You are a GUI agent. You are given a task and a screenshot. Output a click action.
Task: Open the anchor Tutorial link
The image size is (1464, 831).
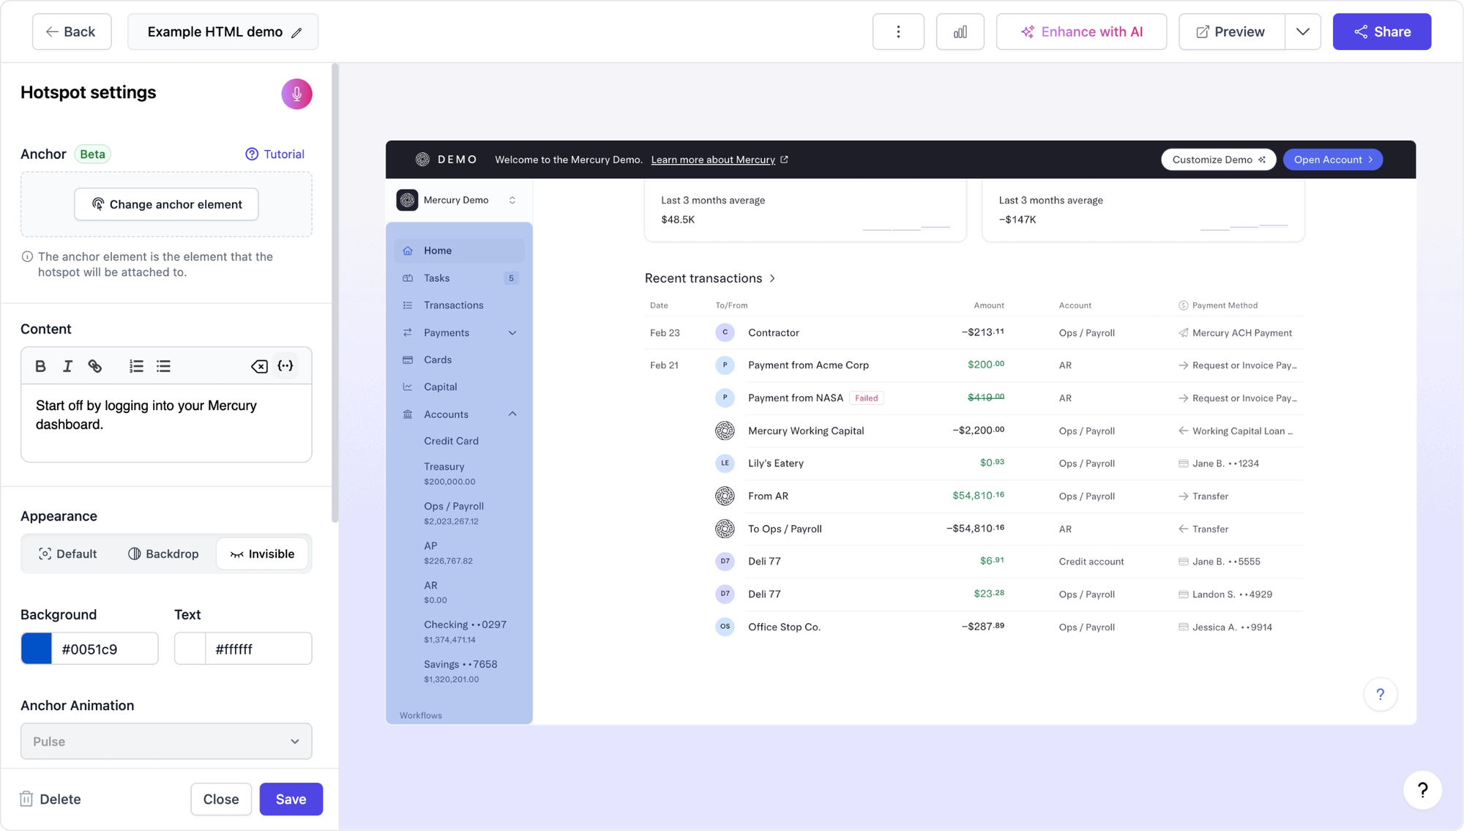274,154
